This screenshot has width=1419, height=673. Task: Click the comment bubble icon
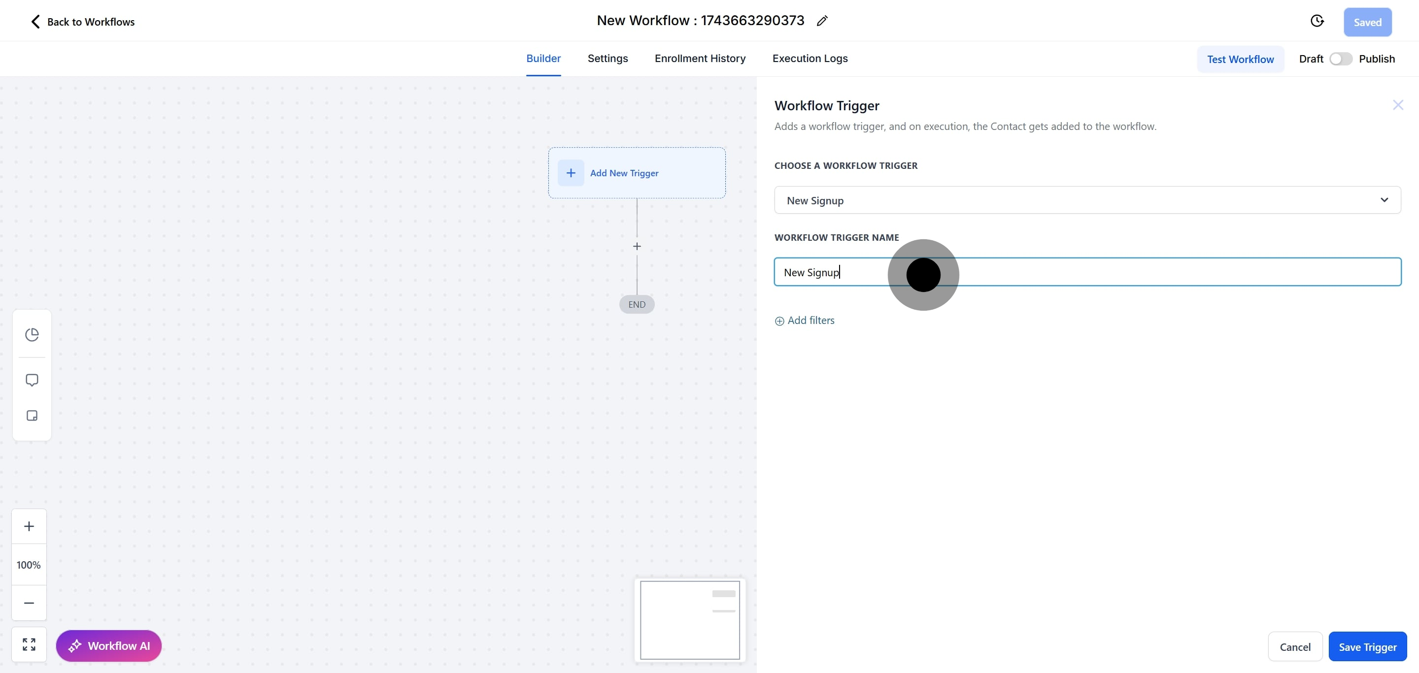32,380
